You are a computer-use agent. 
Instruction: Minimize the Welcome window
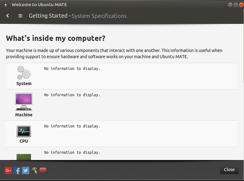click(230, 5)
